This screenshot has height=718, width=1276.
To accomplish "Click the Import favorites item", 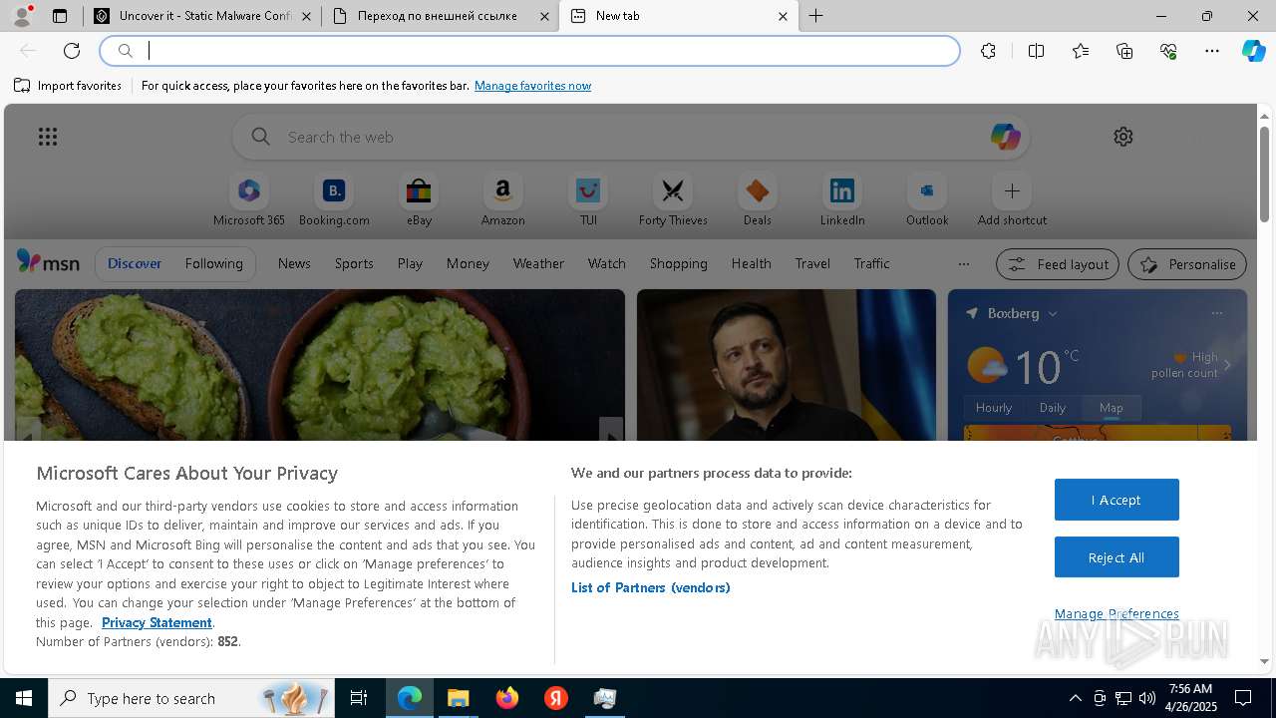I will pyautogui.click(x=68, y=86).
